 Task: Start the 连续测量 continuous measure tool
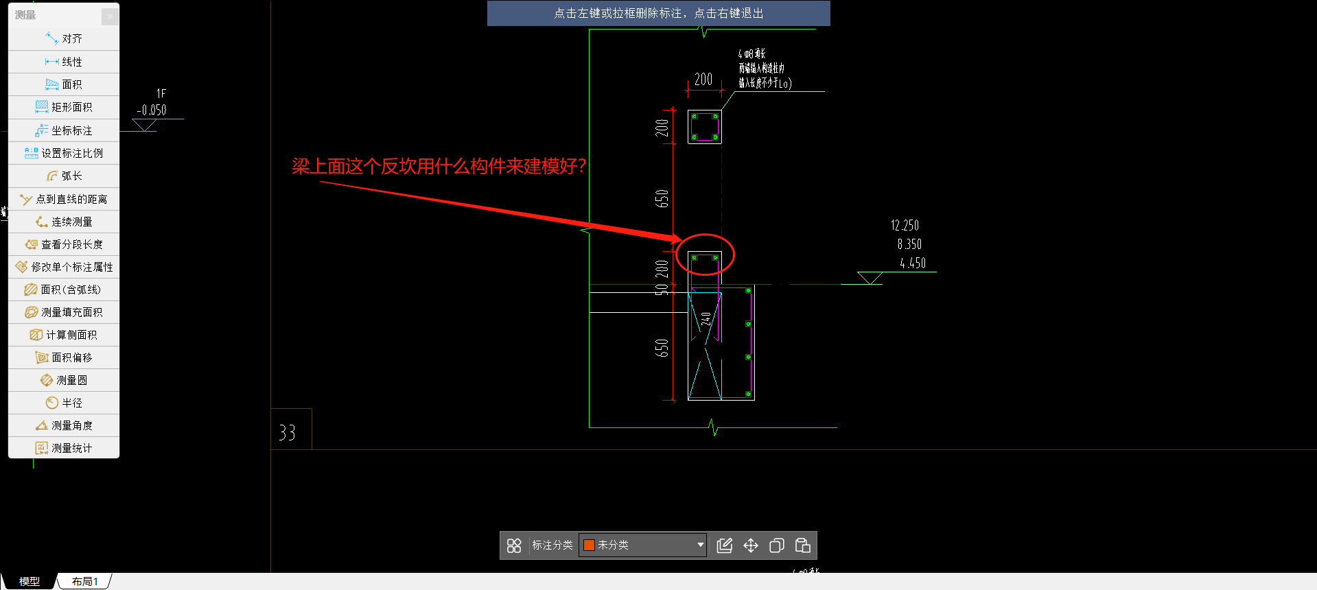tap(64, 222)
